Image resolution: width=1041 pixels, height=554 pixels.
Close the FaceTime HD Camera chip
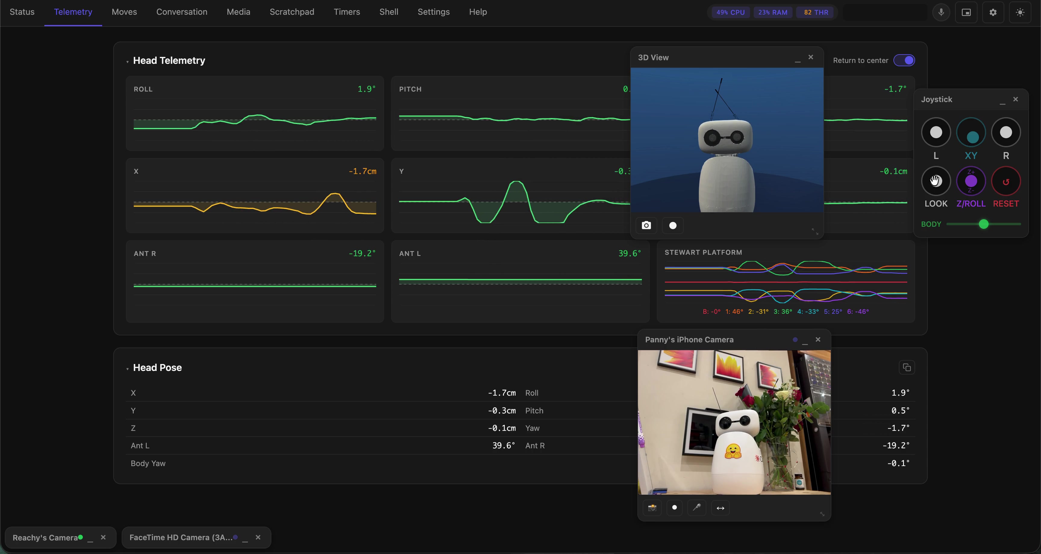click(x=258, y=537)
